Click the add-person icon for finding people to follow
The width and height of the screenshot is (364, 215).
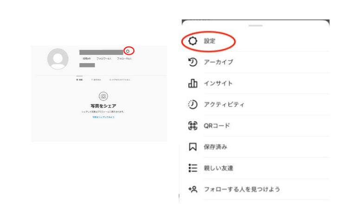(193, 189)
